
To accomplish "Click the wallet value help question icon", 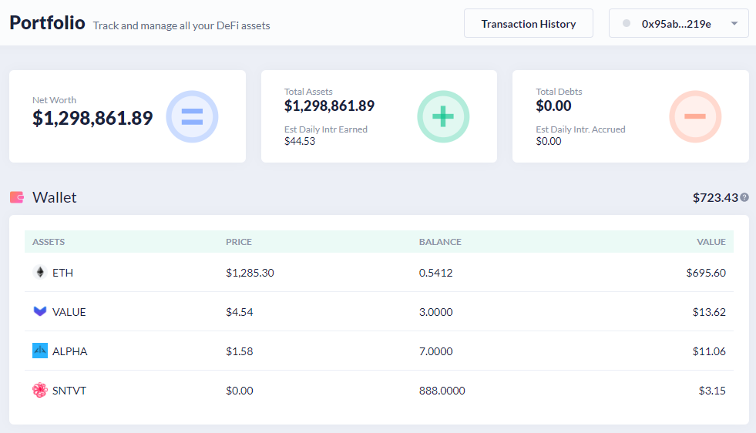I will pos(744,198).
